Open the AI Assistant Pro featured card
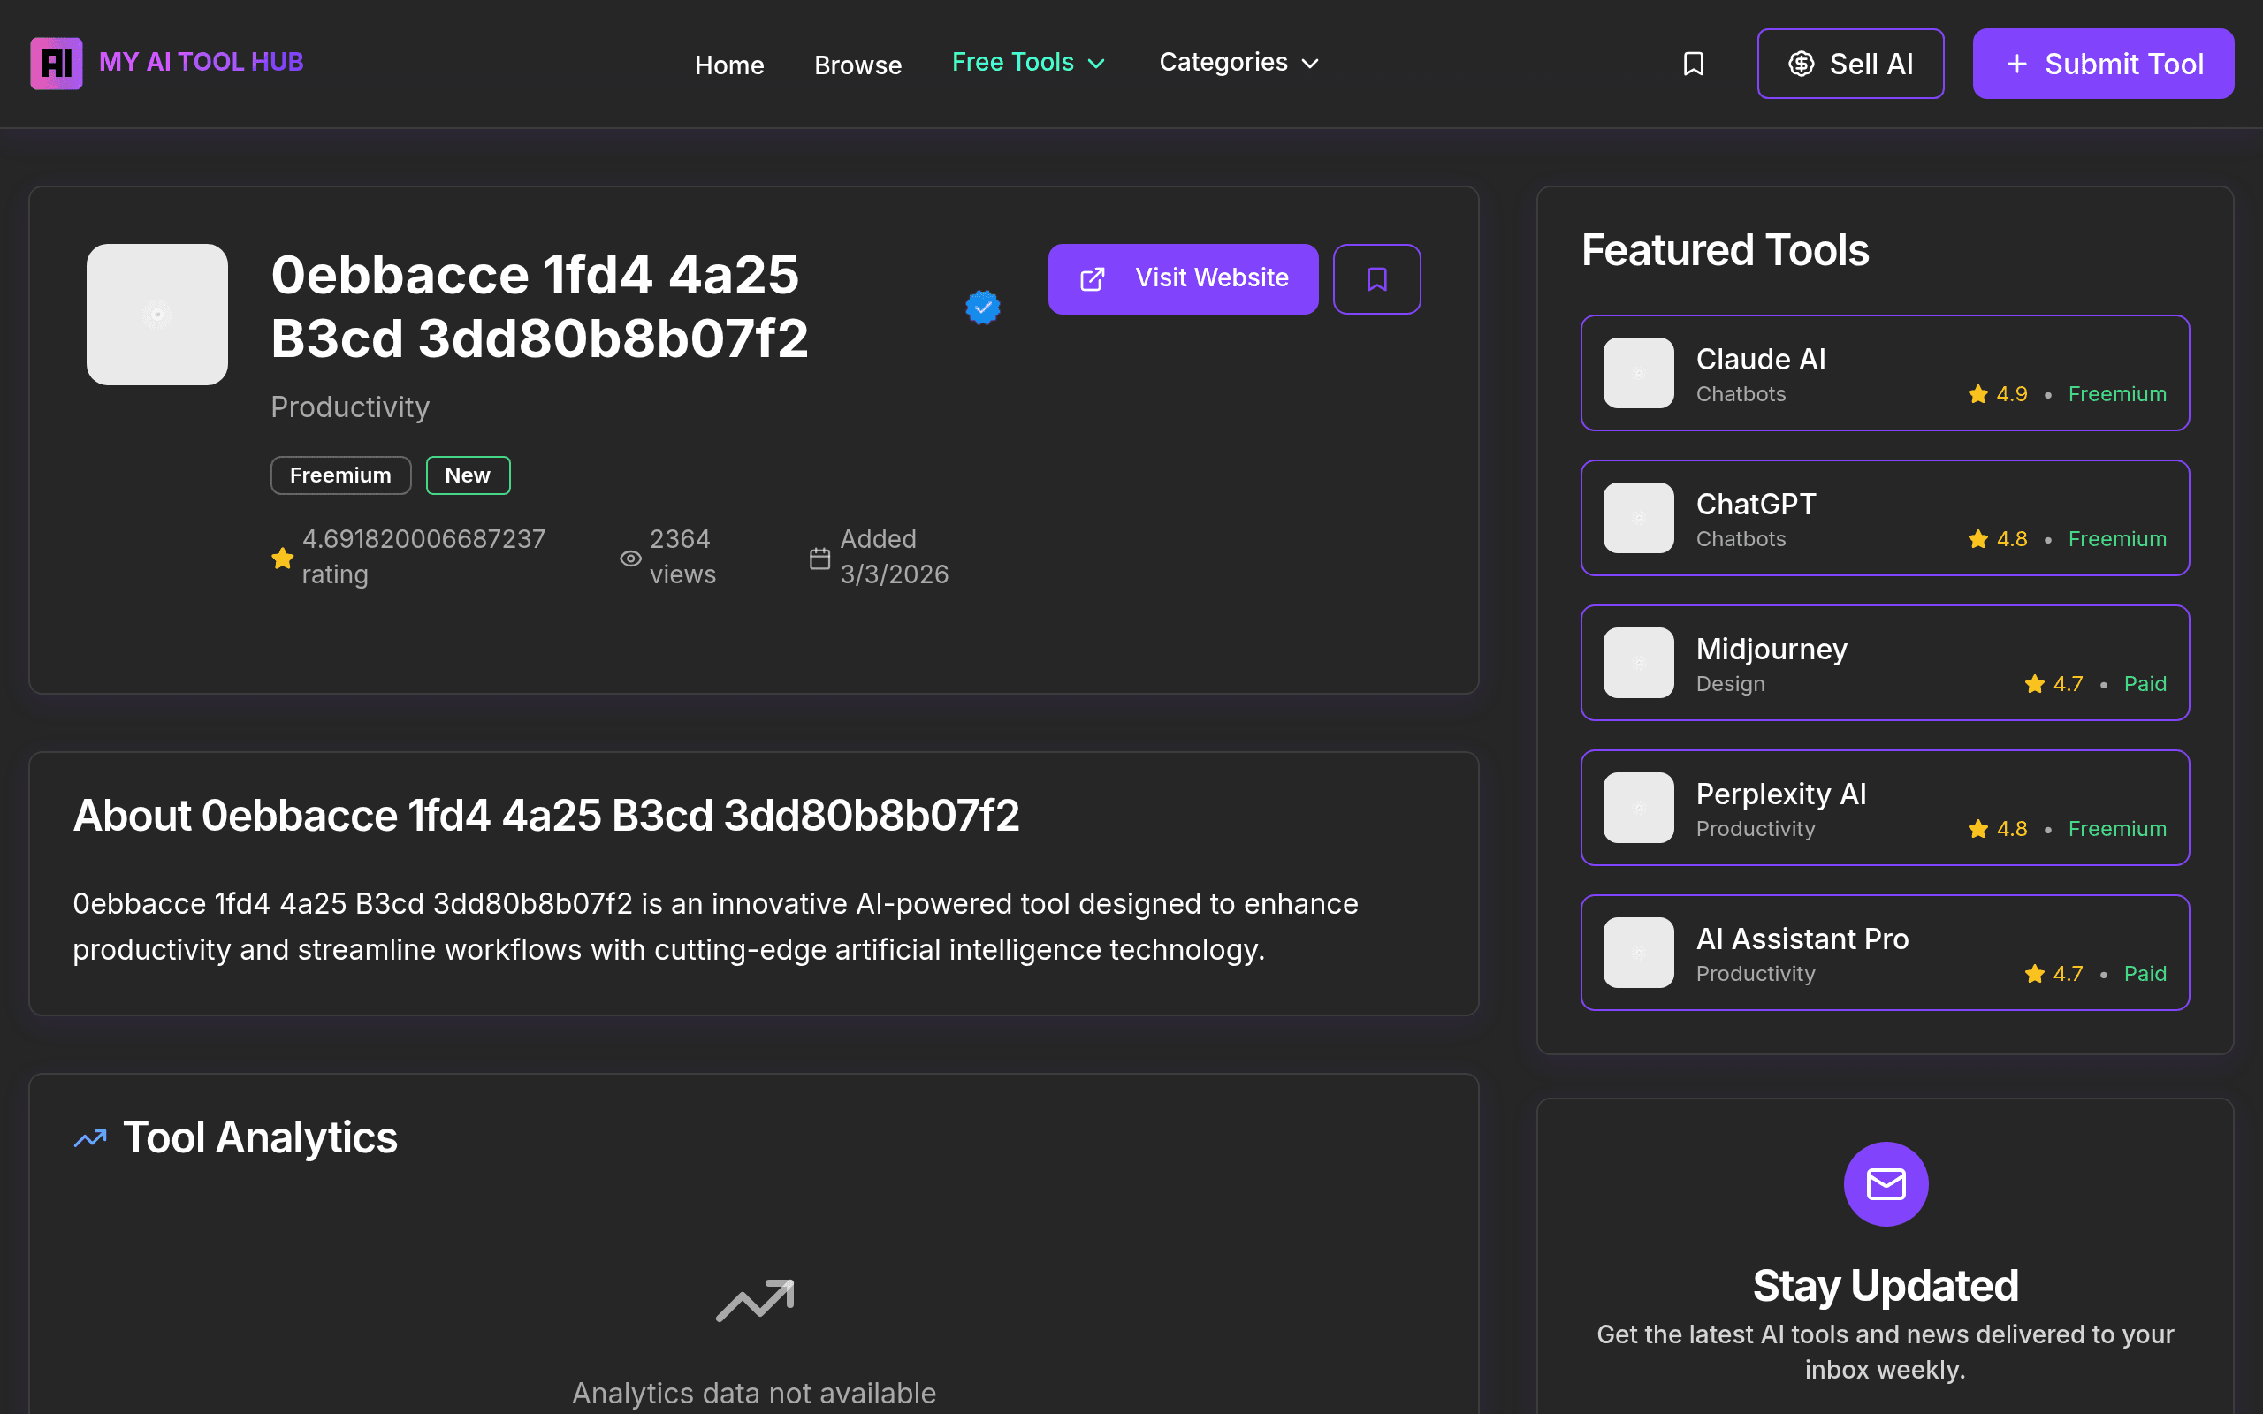 1885,953
